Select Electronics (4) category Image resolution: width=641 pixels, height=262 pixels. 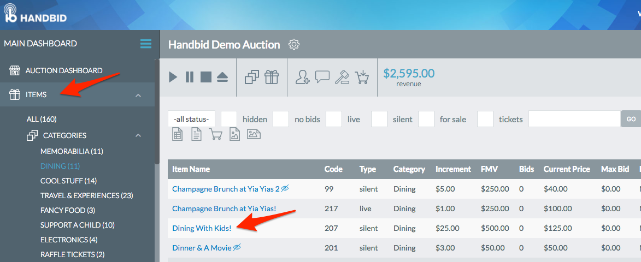(x=69, y=240)
